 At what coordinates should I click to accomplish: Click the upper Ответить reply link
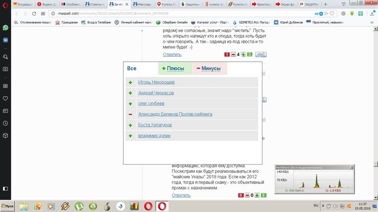(172, 55)
